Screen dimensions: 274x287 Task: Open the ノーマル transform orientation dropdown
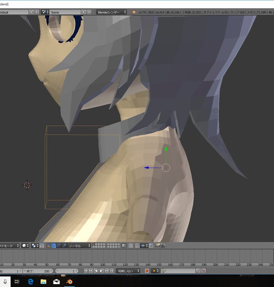(x=79, y=246)
